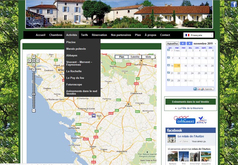Open the Tarifs menu item
Viewport: 238px width, 165px height.
84,35
